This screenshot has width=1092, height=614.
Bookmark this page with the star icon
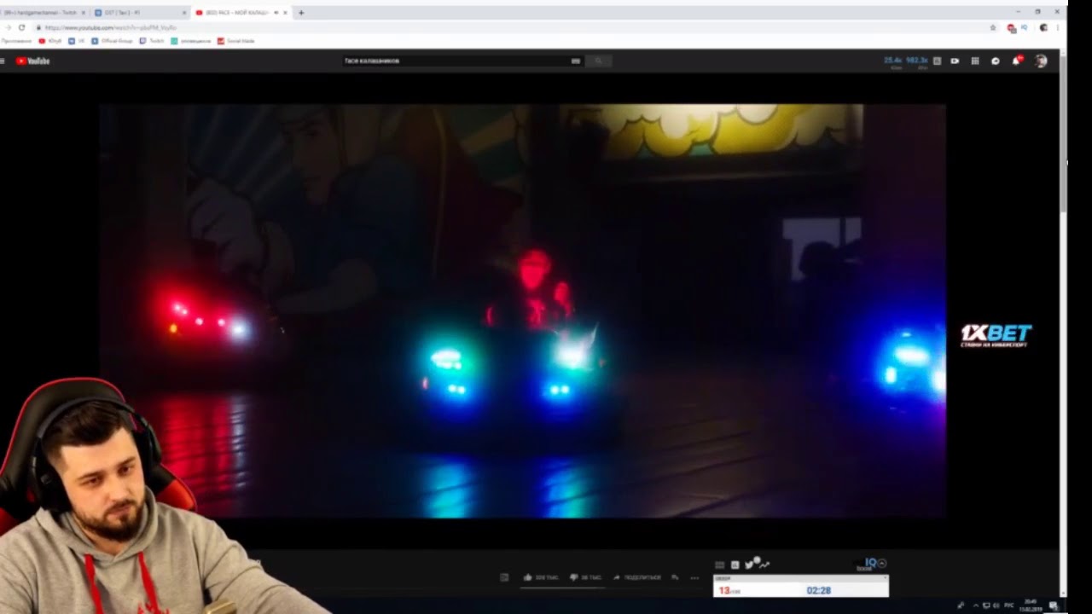click(993, 27)
